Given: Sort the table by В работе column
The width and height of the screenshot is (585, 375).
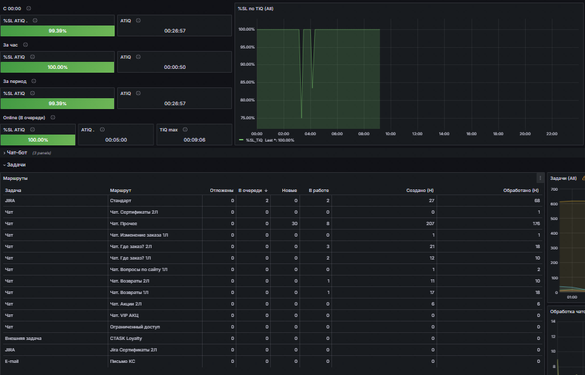Looking at the screenshot, I should (x=319, y=191).
